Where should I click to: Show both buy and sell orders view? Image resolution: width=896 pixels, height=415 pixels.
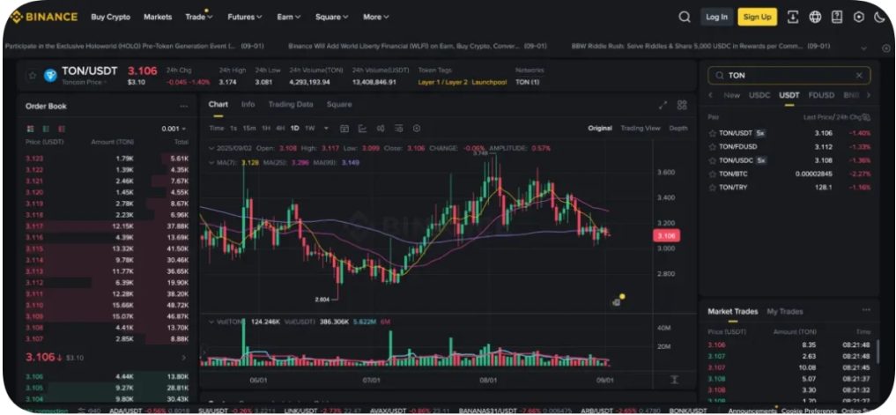click(30, 129)
